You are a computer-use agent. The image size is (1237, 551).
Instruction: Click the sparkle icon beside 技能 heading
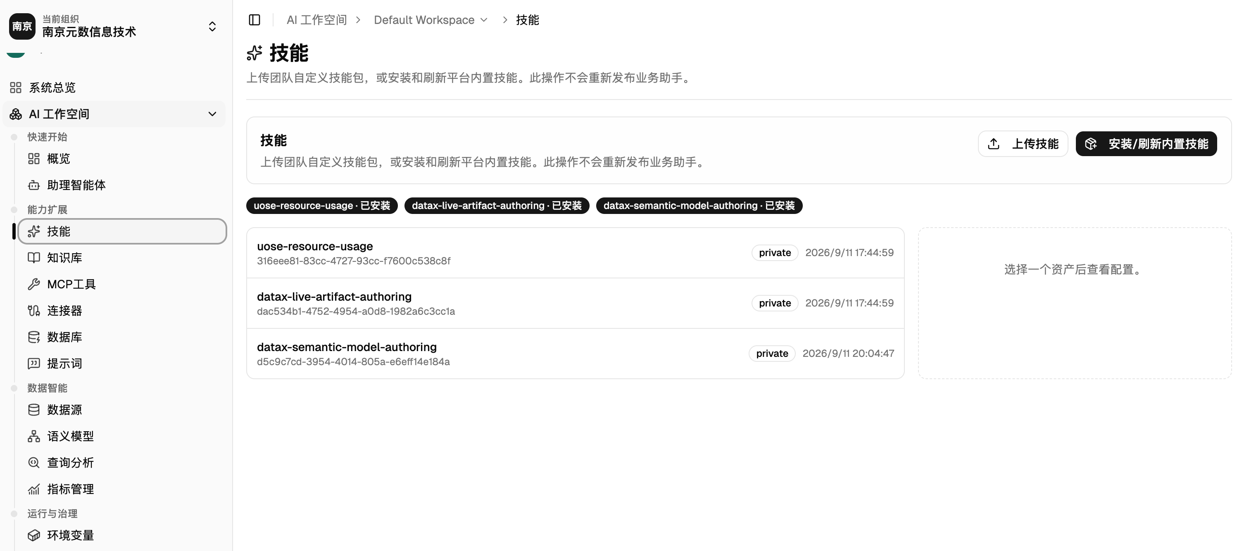(x=255, y=53)
